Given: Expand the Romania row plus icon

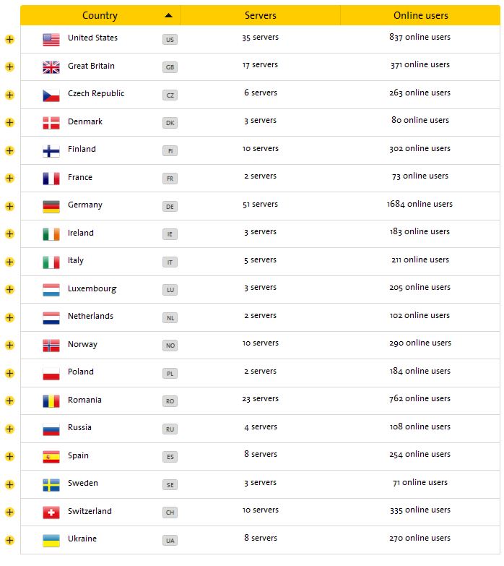Looking at the screenshot, I should (x=9, y=401).
